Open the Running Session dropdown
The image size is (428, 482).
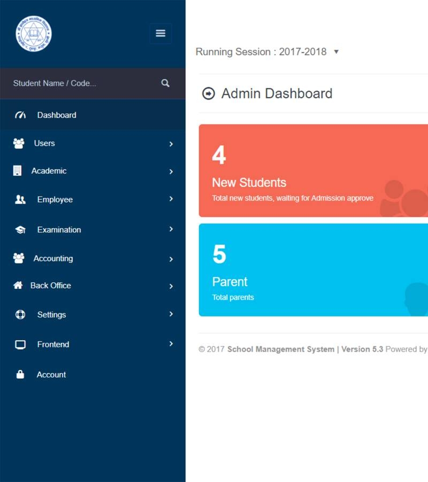coord(336,52)
